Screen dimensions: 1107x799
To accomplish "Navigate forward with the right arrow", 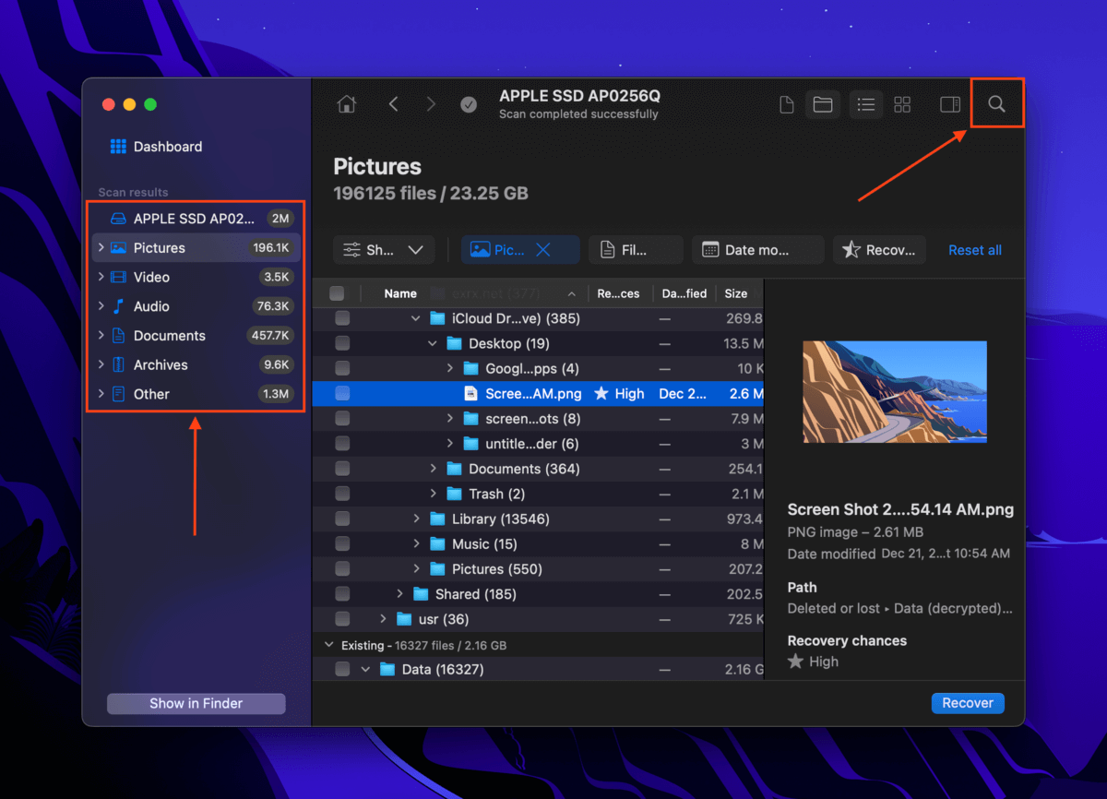I will point(431,104).
